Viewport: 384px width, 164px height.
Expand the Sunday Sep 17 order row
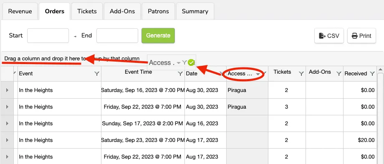click(x=7, y=124)
